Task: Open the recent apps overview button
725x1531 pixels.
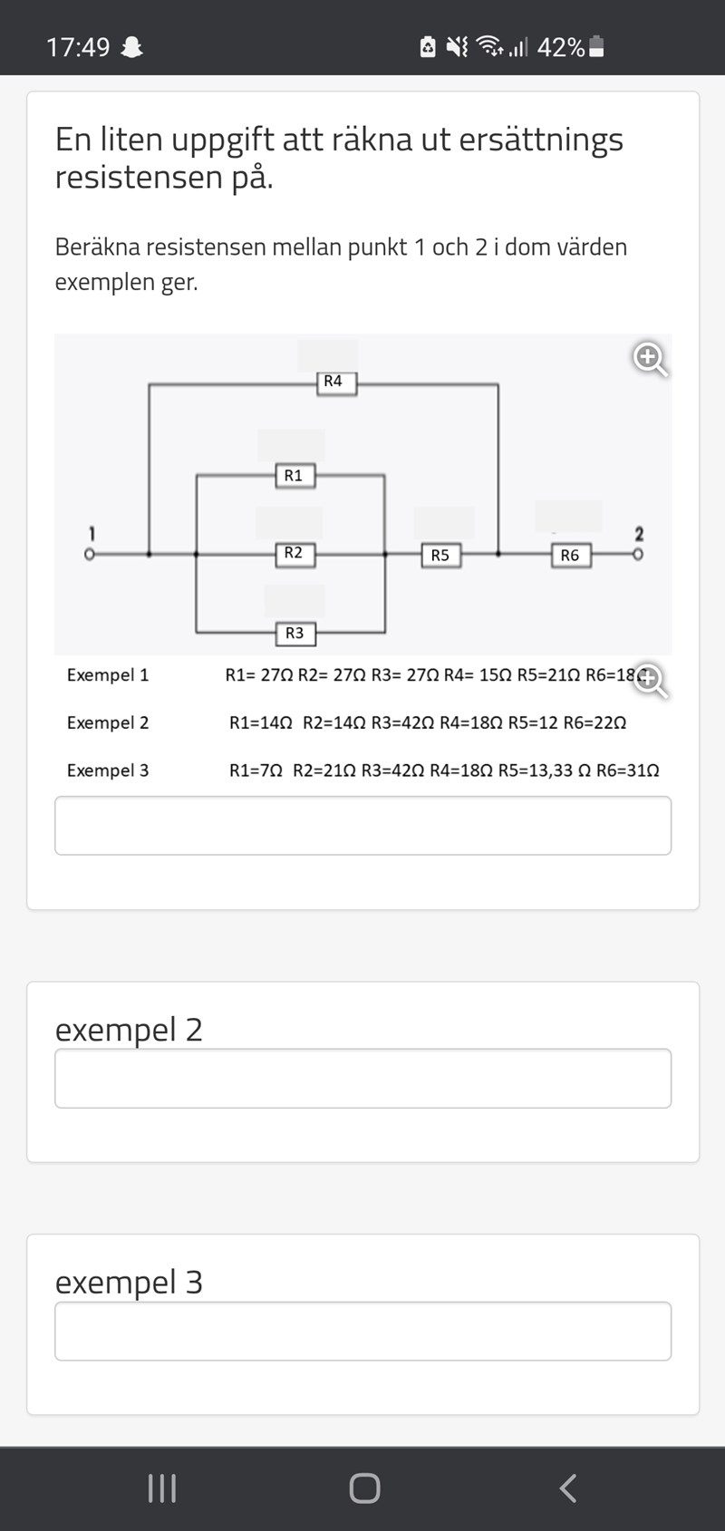Action: 161,1487
